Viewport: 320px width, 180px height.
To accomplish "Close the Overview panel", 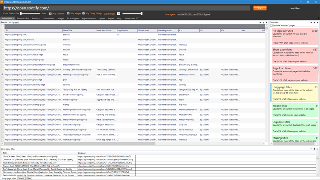I will [317, 23].
